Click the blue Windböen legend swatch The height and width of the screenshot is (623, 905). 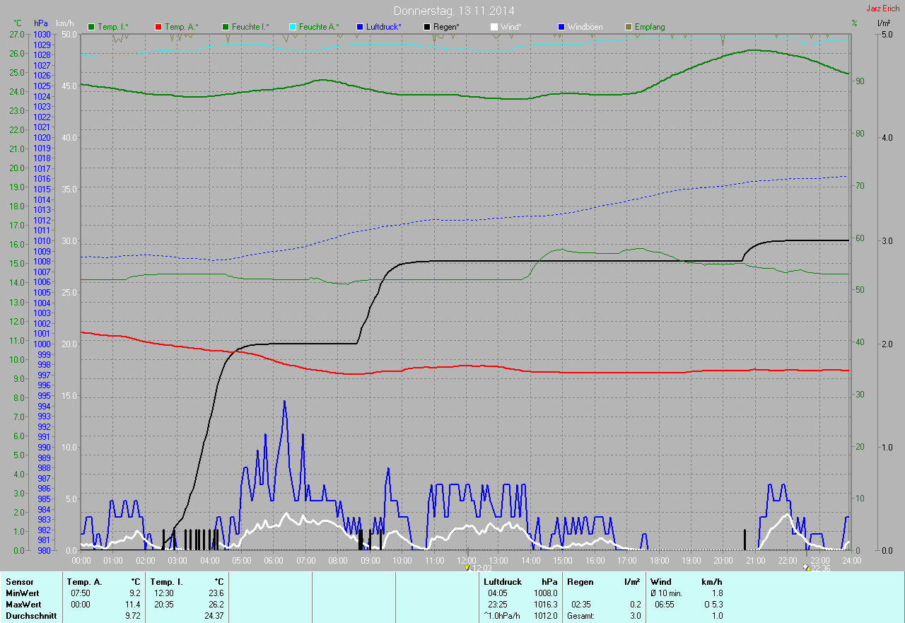pyautogui.click(x=561, y=27)
